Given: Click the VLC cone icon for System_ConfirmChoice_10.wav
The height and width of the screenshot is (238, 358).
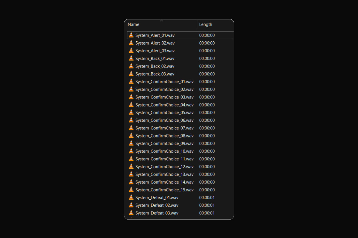Looking at the screenshot, I should [131, 151].
